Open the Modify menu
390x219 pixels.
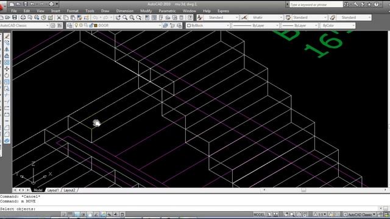click(146, 11)
